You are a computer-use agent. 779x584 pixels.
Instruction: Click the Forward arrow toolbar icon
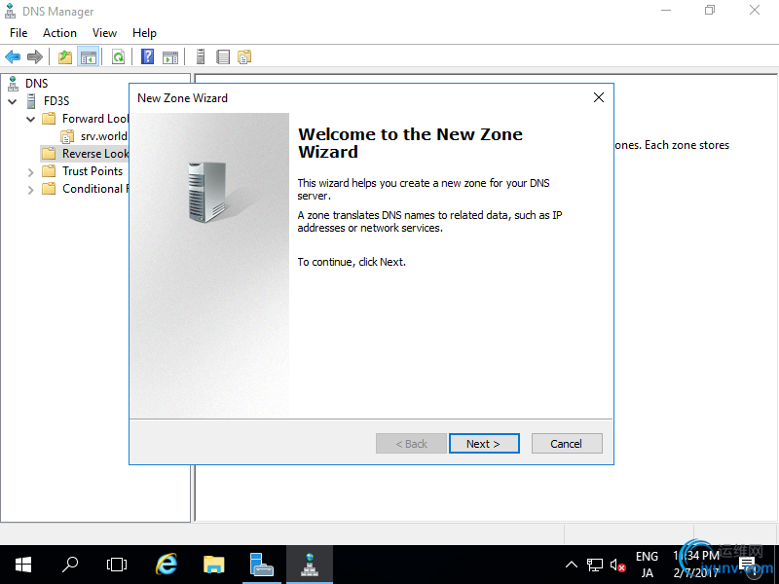35,56
